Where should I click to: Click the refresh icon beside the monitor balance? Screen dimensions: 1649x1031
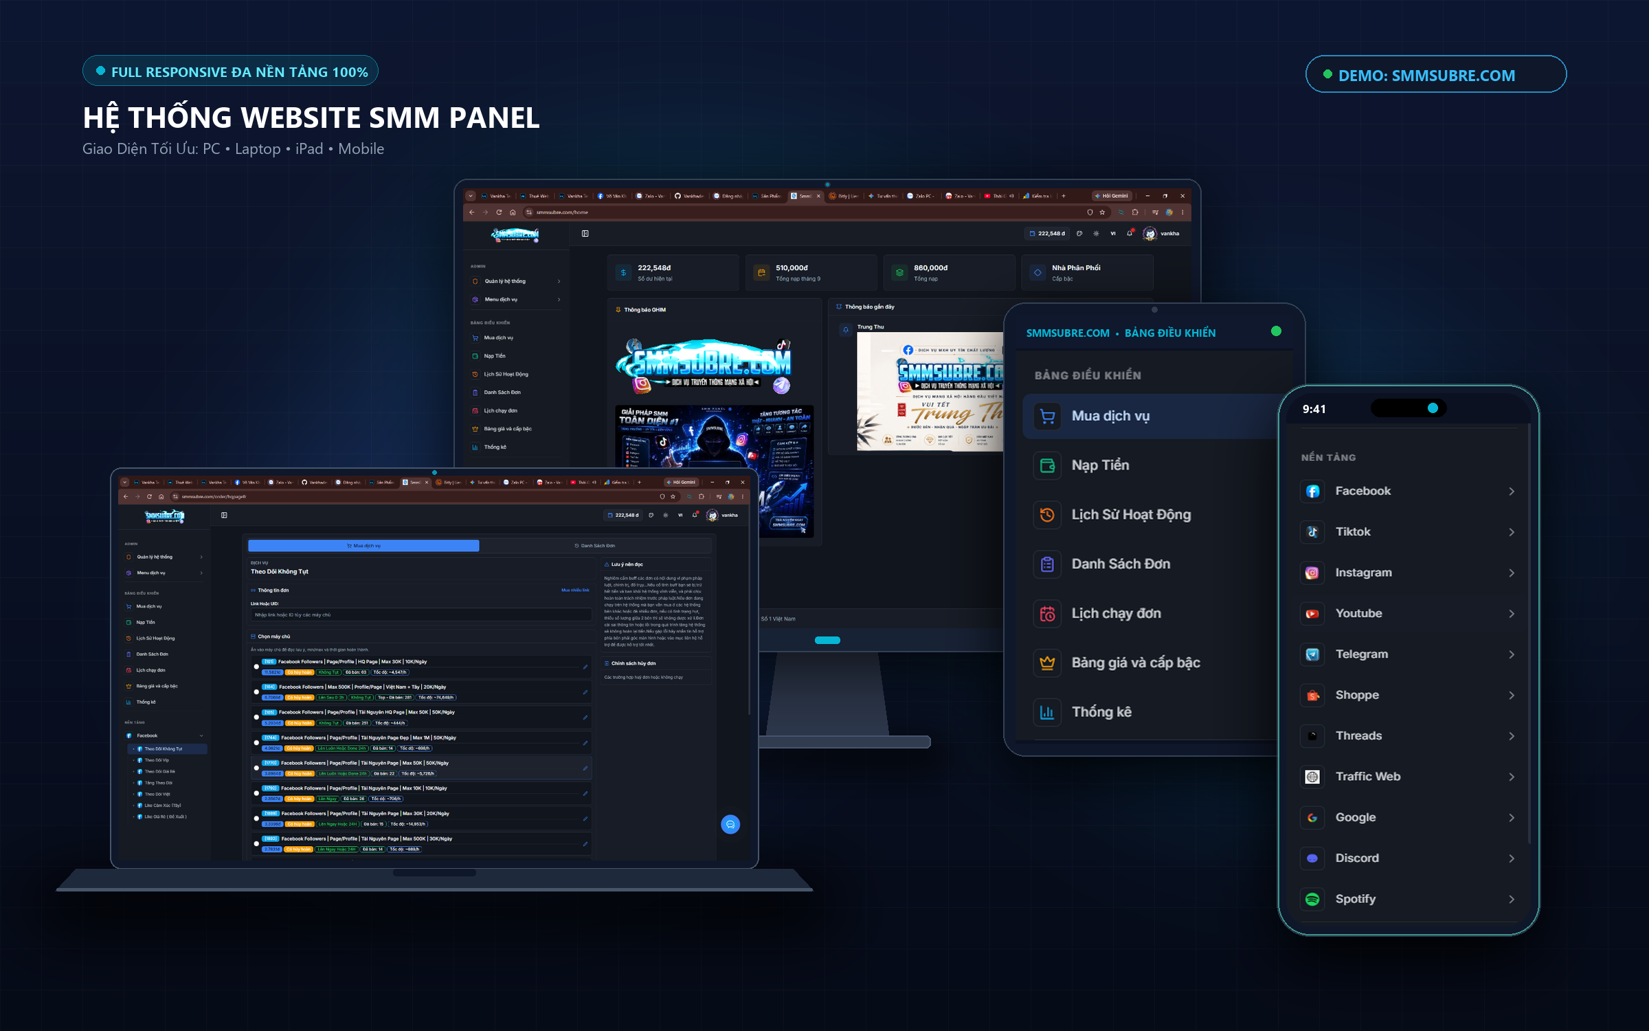pos(1079,234)
